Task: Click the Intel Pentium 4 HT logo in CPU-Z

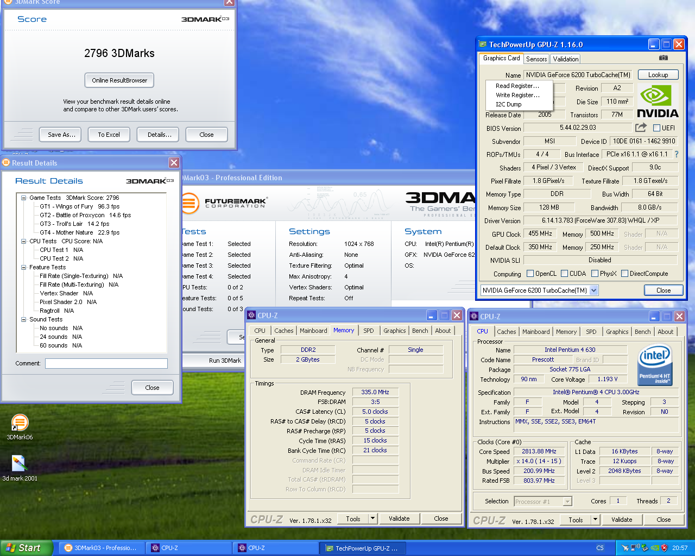Action: coord(655,365)
